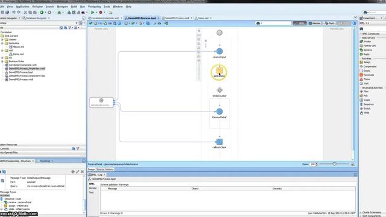Open DemoBPELProcess.bpel in navigator tree
386x217 pixels.
point(21,72)
